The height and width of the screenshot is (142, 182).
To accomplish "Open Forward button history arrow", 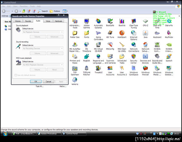I will pos(20,11).
